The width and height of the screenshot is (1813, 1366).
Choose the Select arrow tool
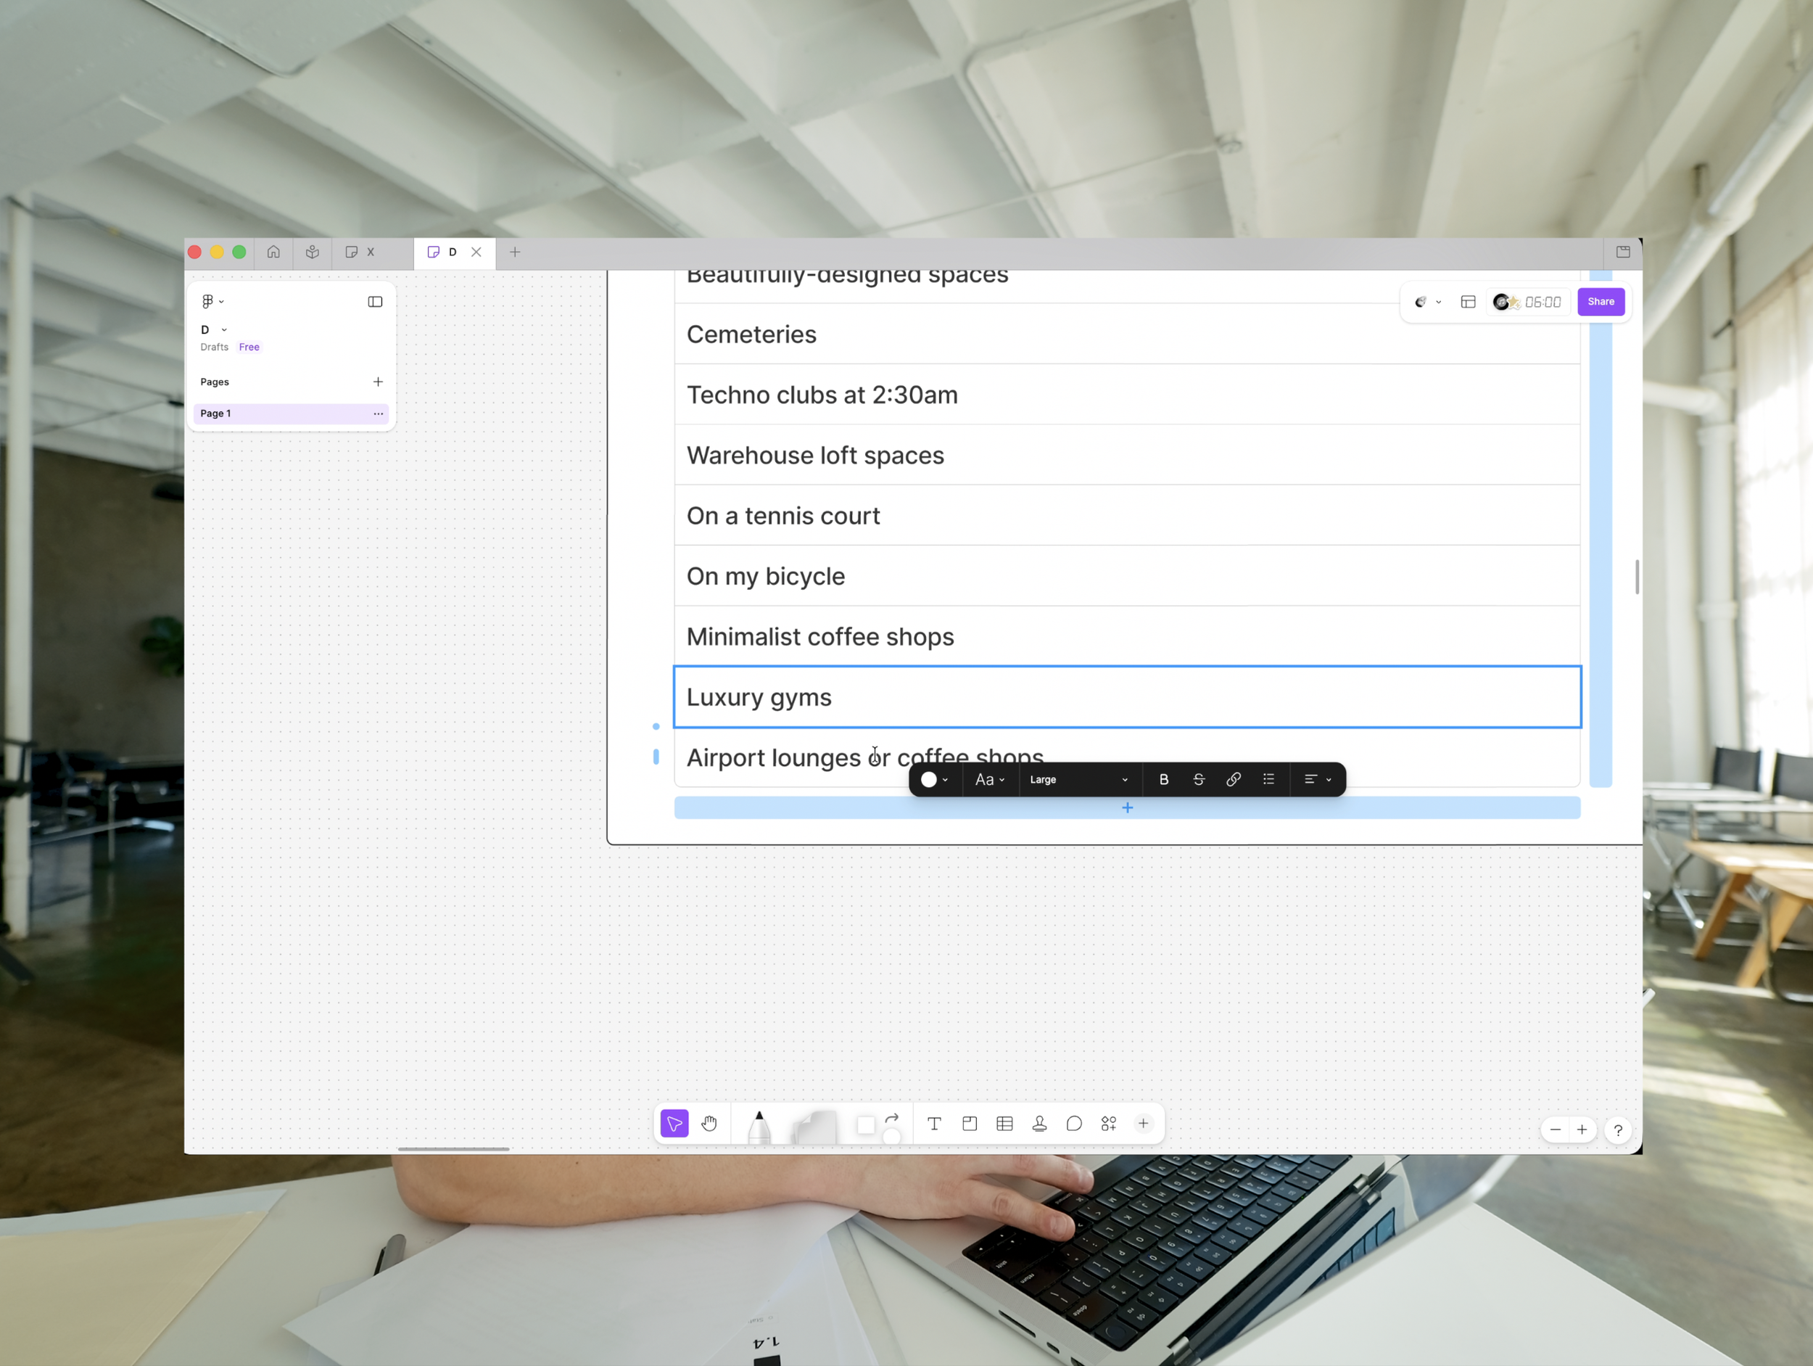click(674, 1123)
